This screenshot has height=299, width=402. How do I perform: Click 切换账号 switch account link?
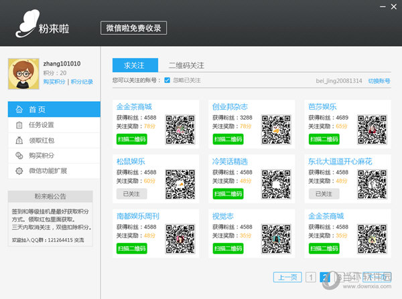coord(381,80)
